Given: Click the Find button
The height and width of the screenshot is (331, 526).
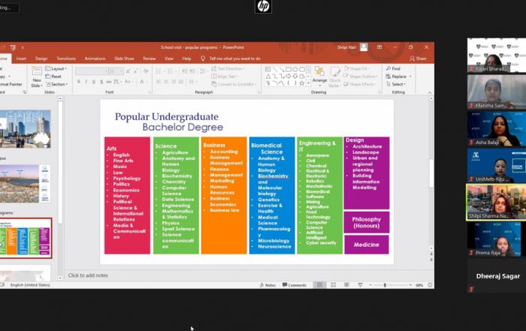Looking at the screenshot, I should [393, 69].
